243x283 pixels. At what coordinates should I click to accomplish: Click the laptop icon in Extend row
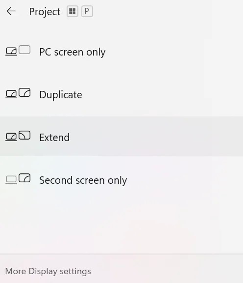coord(11,137)
